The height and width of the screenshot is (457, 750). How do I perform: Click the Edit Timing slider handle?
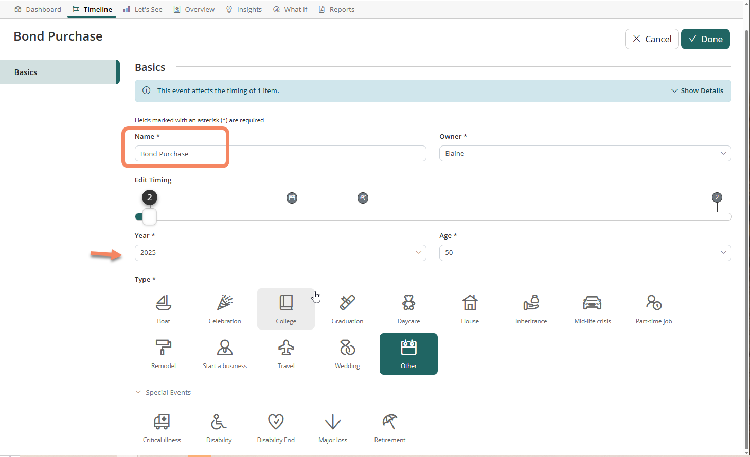pos(149,216)
